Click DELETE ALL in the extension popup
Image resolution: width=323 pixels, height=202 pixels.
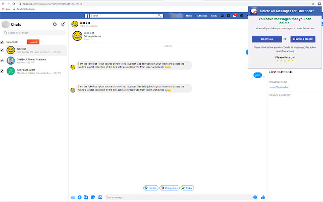coord(267,39)
